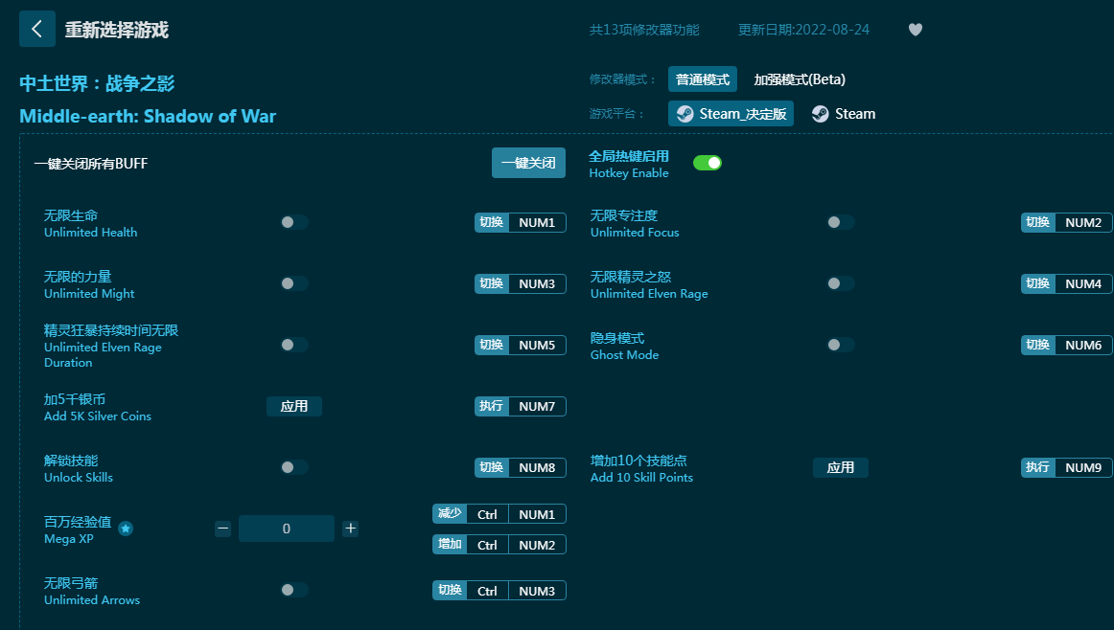1114x630 pixels.
Task: Click Unlimited Focus NUM2 hotkey button
Action: tap(1067, 223)
